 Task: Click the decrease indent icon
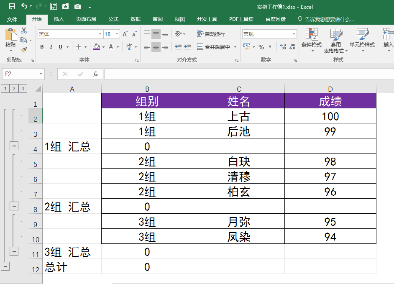point(178,47)
